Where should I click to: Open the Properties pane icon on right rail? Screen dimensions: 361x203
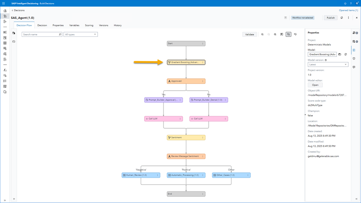354,50
